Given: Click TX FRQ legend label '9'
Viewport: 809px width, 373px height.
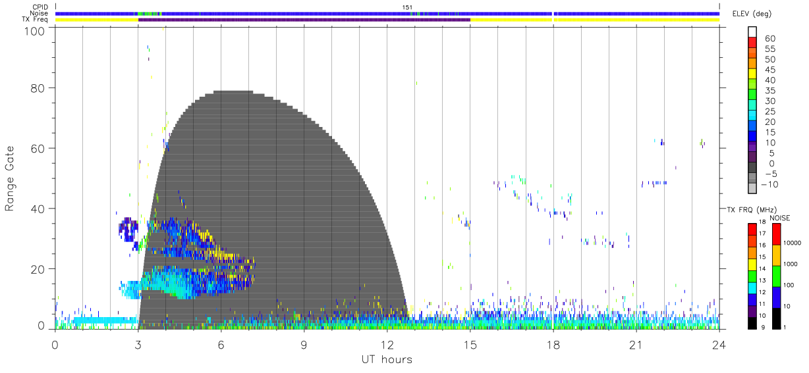Looking at the screenshot, I should 764,327.
